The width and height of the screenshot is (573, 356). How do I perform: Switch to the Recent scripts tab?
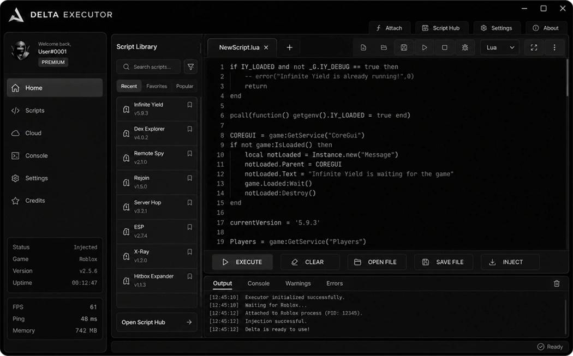129,86
